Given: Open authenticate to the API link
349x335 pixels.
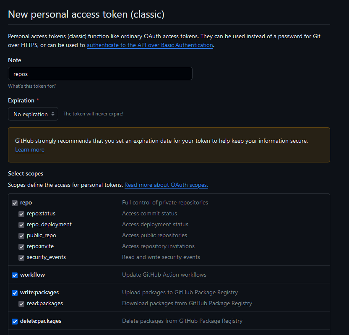Looking at the screenshot, I should [150, 45].
